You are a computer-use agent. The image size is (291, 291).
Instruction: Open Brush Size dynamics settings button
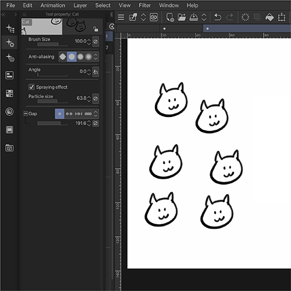95,41
